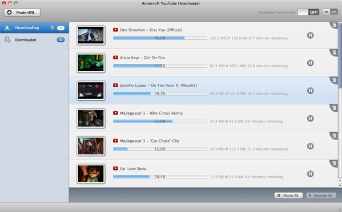Open the Downloading tab in sidebar
Viewport: 342px width, 212px height.
pyautogui.click(x=34, y=28)
